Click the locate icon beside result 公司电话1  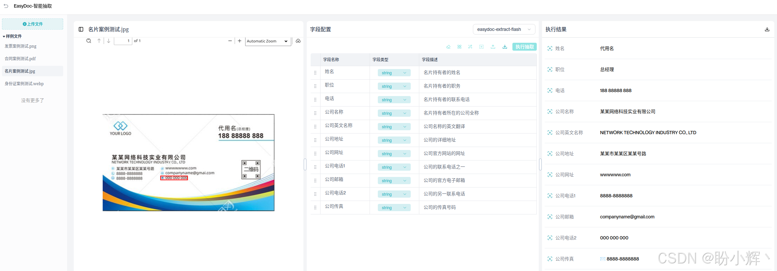550,196
